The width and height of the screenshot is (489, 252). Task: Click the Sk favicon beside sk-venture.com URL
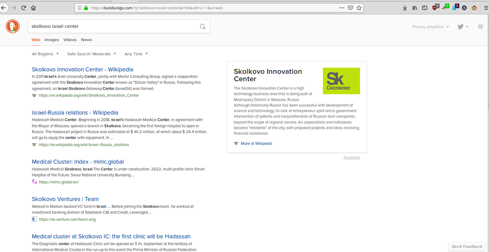pos(34,219)
